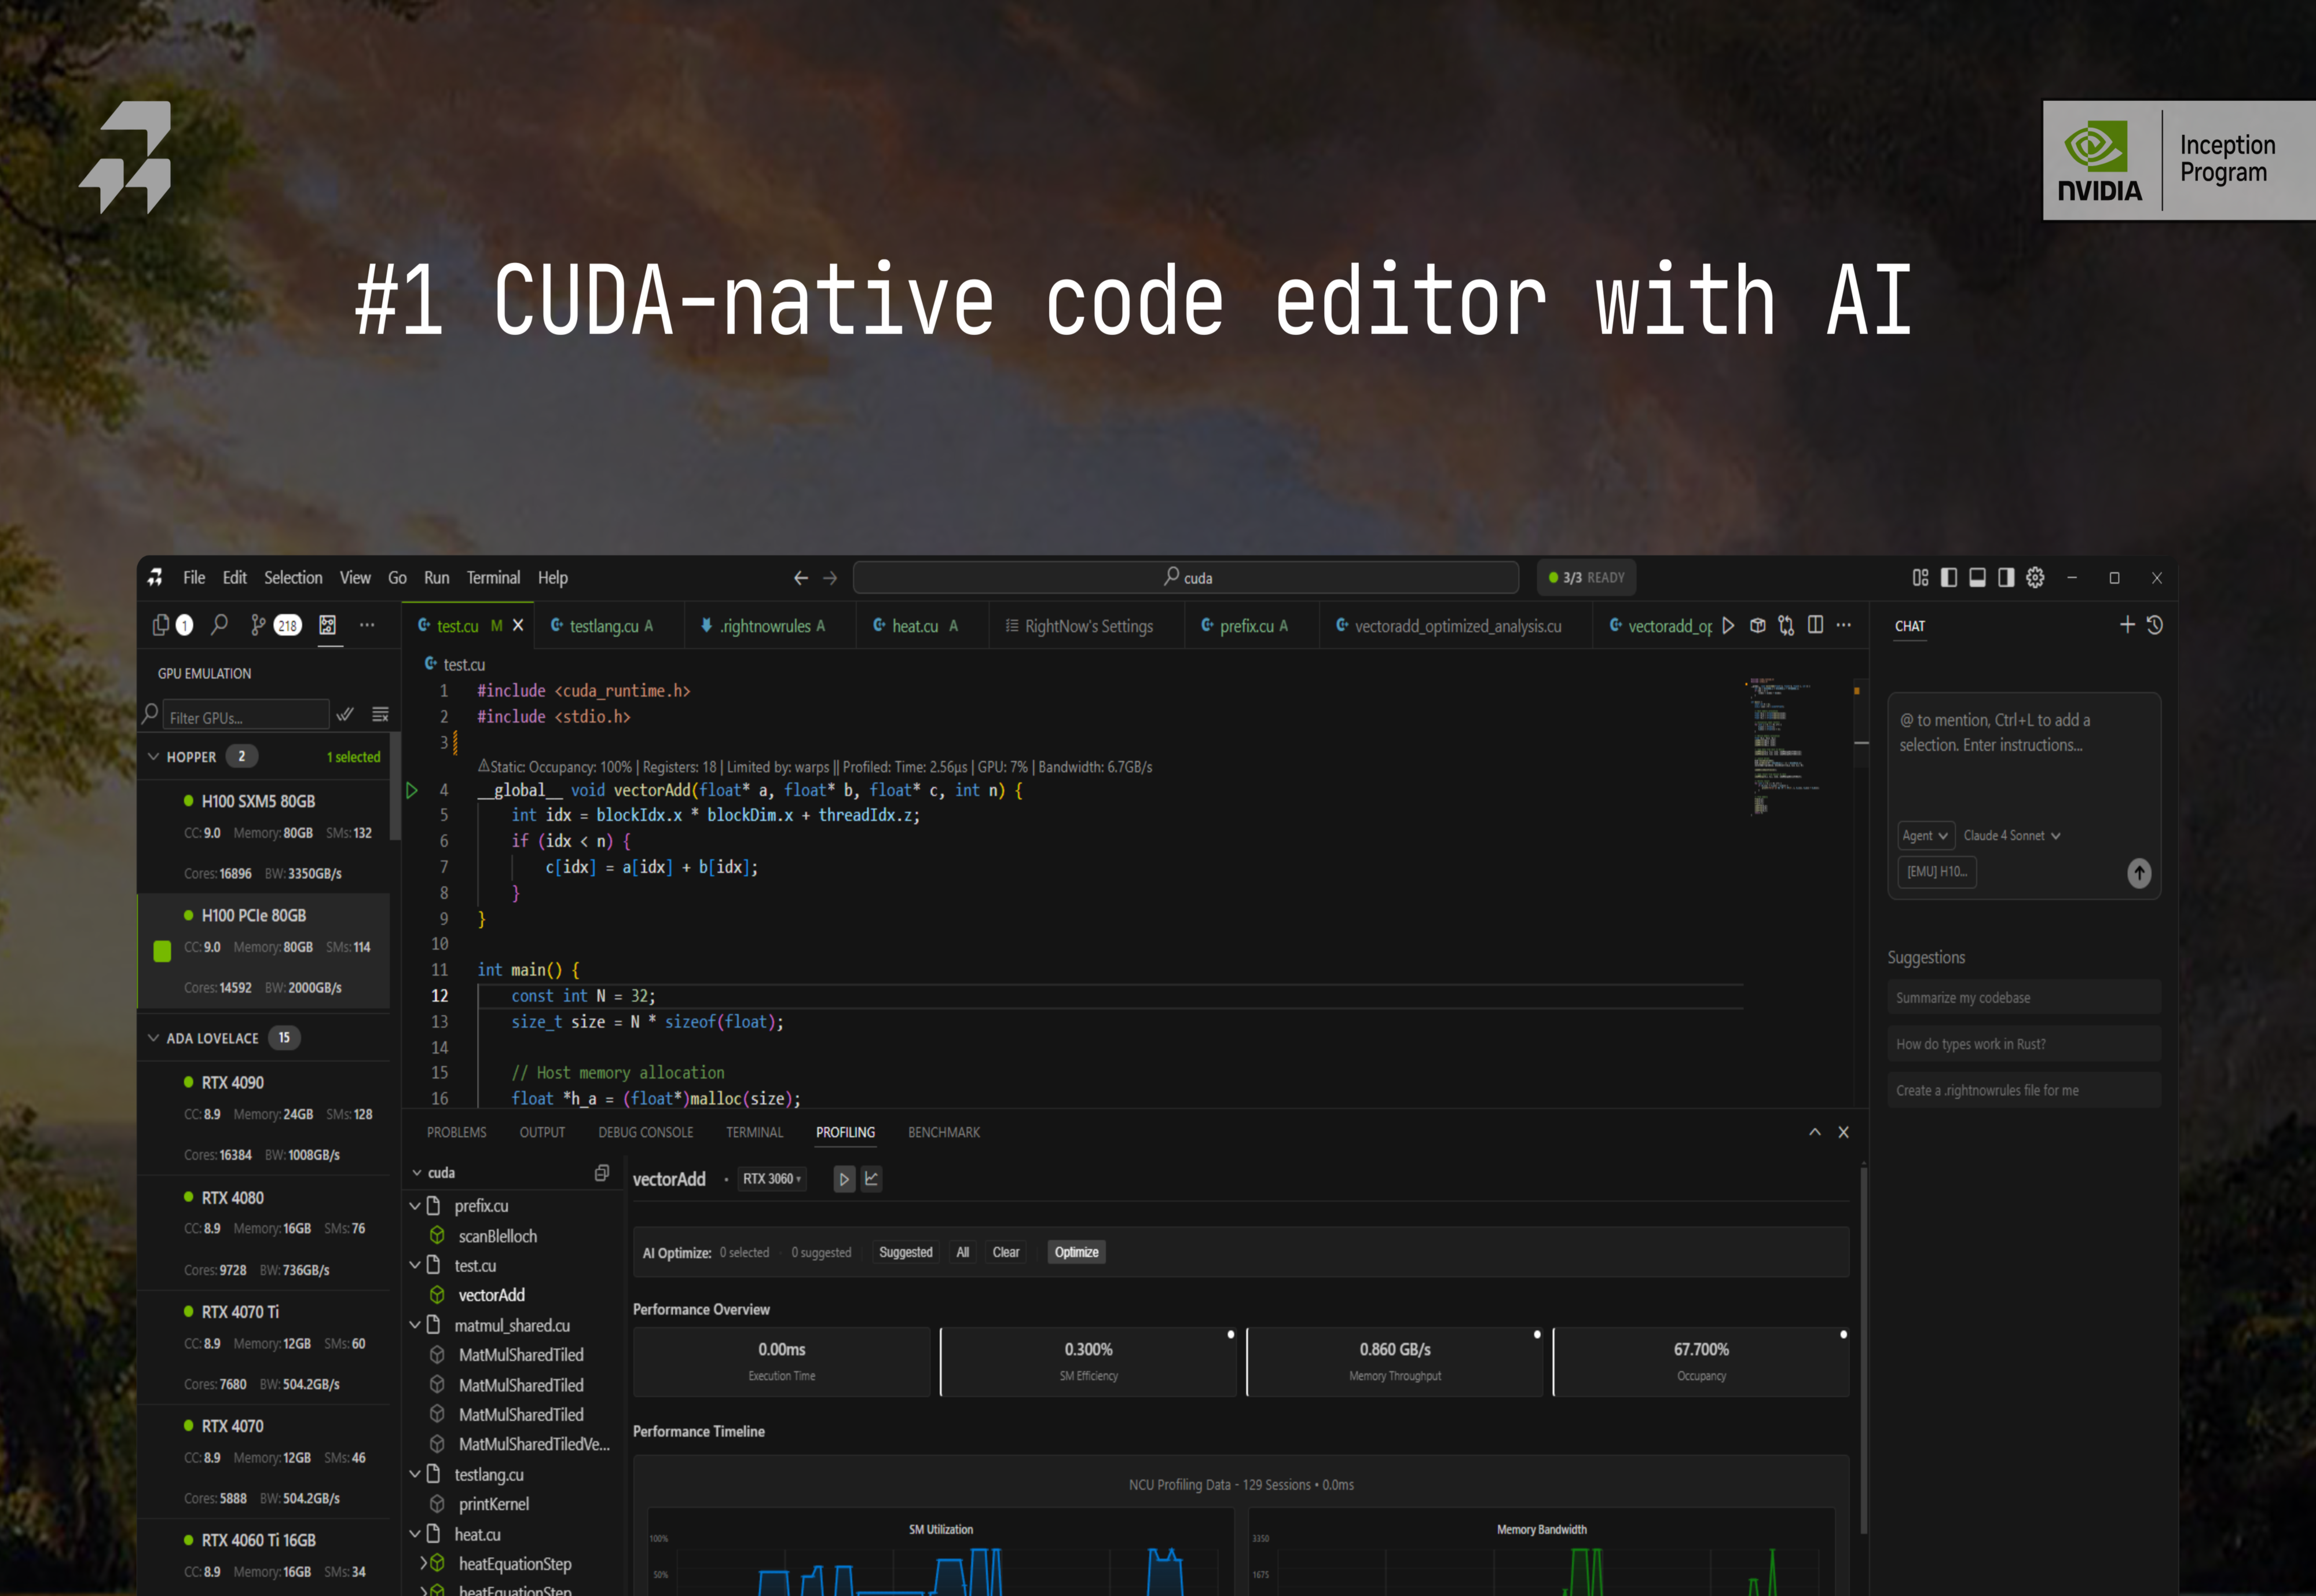This screenshot has width=2316, height=1596.
Task: Toggle the bottom panel layout icon
Action: (1977, 577)
